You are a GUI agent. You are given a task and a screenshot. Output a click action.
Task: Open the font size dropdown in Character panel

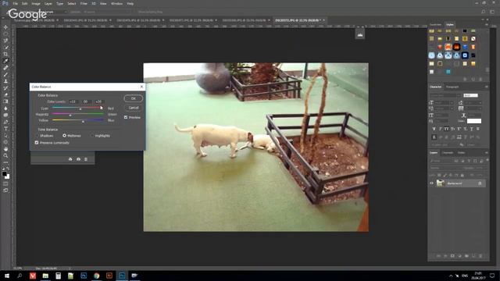point(444,102)
